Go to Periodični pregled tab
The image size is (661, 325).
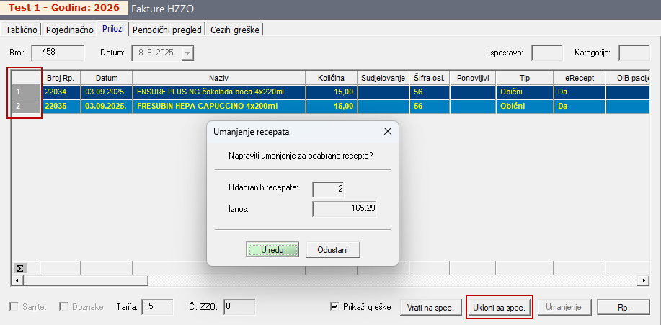(x=167, y=30)
